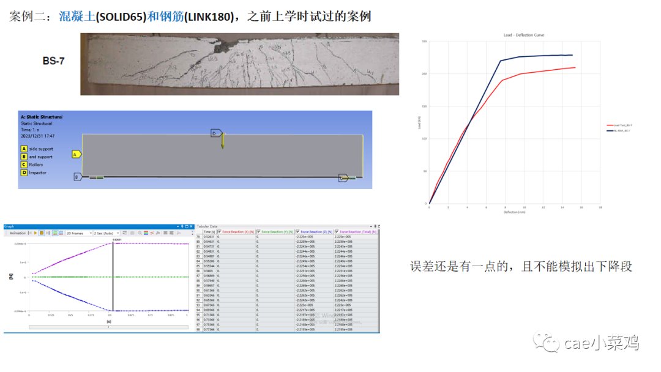Viewport: 661px width, 372px height.
Task: Disable the Force Reaction (Y) column checkbox
Action: (259, 231)
